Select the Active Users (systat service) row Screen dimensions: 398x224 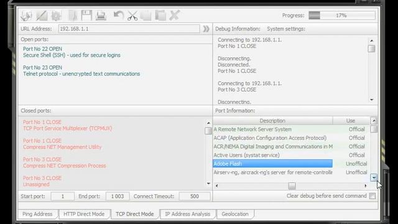pyautogui.click(x=291, y=155)
